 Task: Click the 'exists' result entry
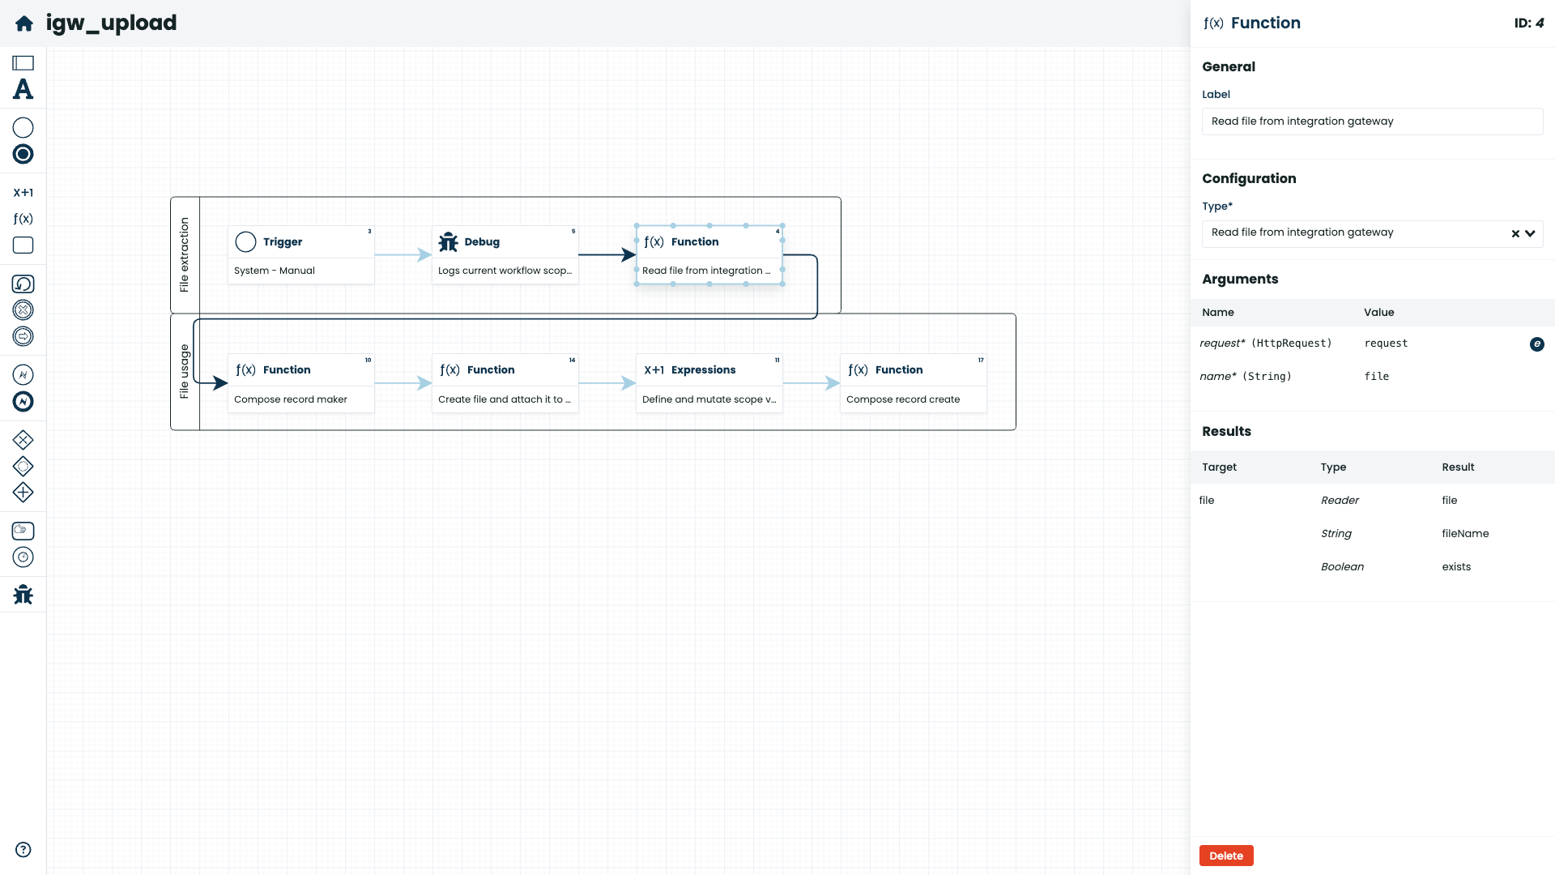(x=1456, y=567)
